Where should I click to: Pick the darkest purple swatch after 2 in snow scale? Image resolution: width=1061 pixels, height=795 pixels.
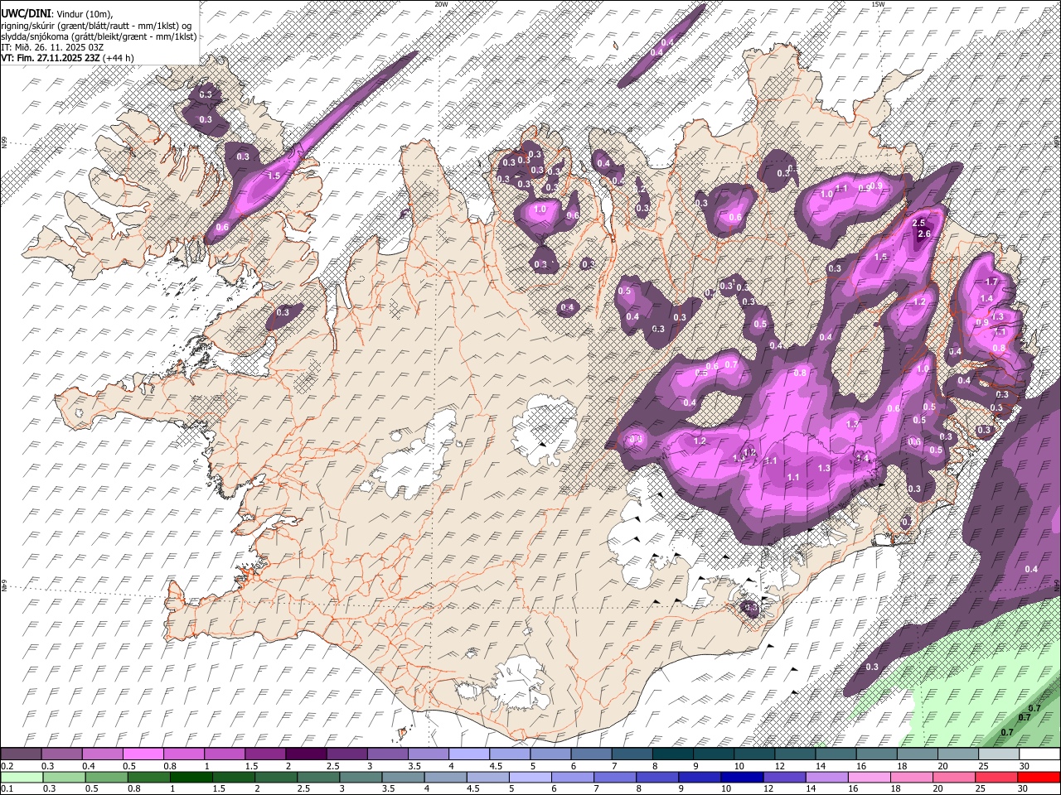(x=305, y=754)
